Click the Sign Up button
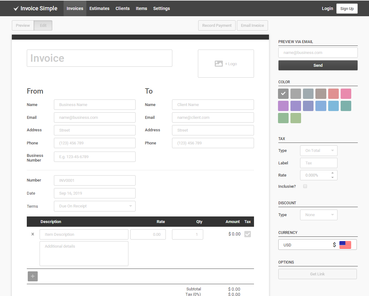Screen dimensions: 369x296 [x=347, y=9]
